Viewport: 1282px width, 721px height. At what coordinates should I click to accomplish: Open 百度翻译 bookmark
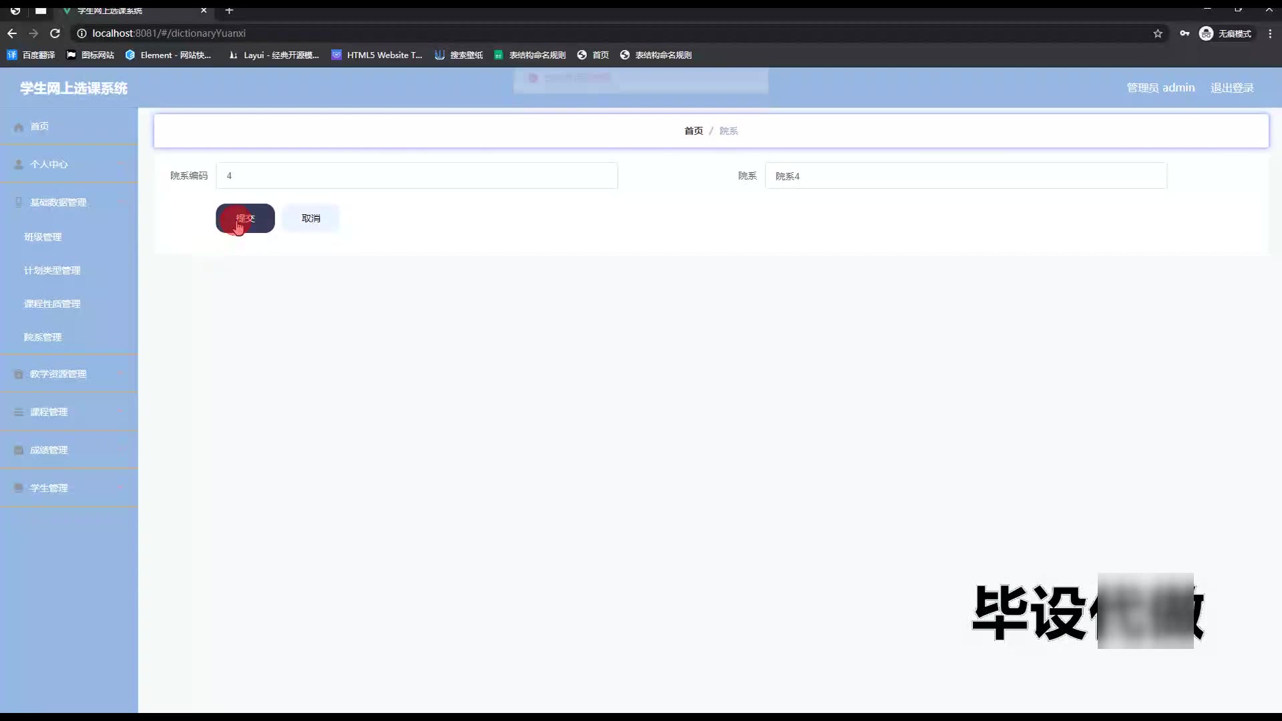click(x=31, y=55)
